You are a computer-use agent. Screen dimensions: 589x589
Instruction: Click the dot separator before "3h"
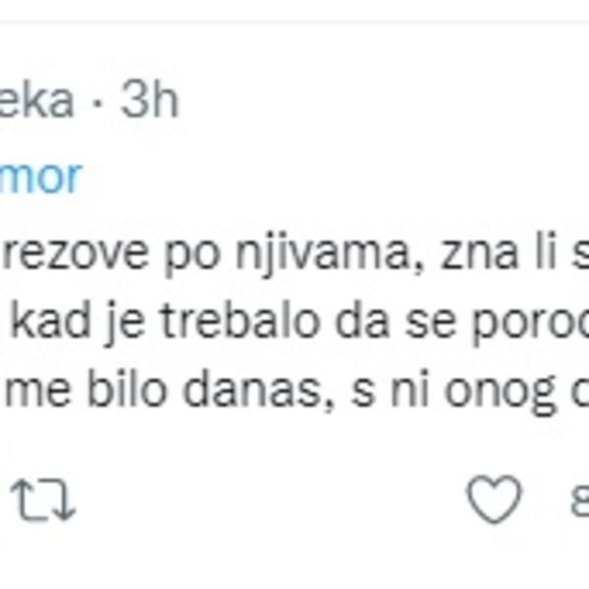click(97, 99)
